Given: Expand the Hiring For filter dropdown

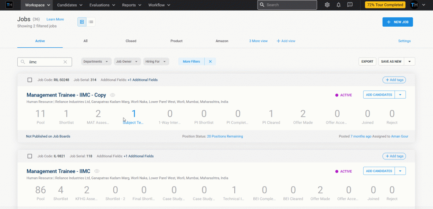Looking at the screenshot, I should click(156, 61).
